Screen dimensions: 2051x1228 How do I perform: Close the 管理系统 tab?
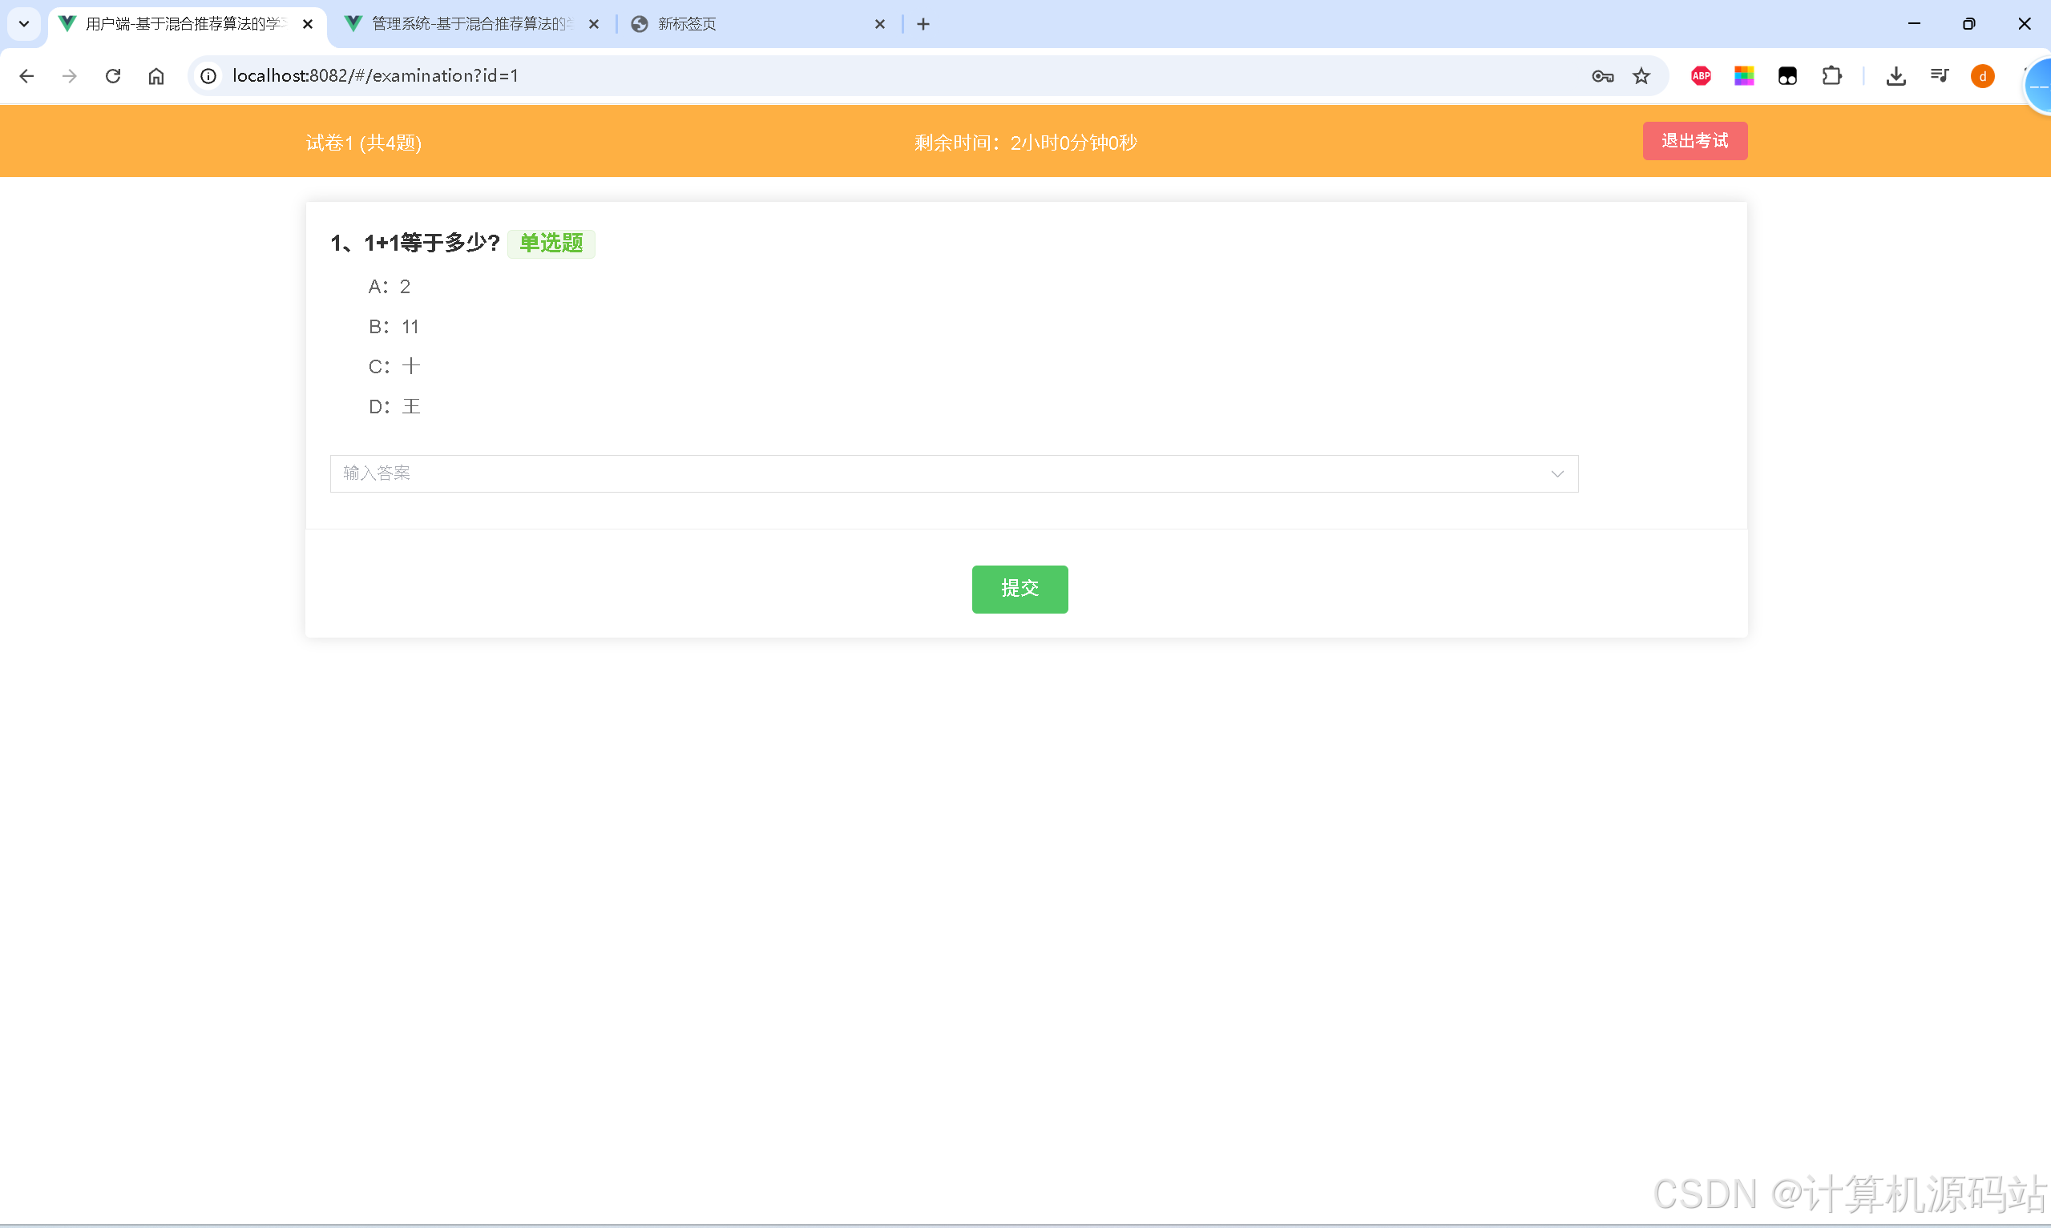[593, 24]
